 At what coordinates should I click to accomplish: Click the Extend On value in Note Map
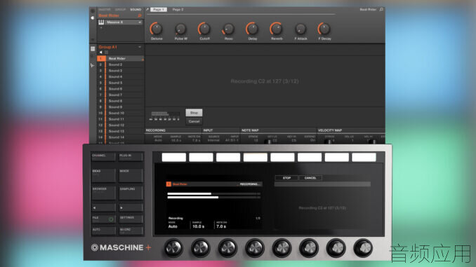pyautogui.click(x=312, y=140)
